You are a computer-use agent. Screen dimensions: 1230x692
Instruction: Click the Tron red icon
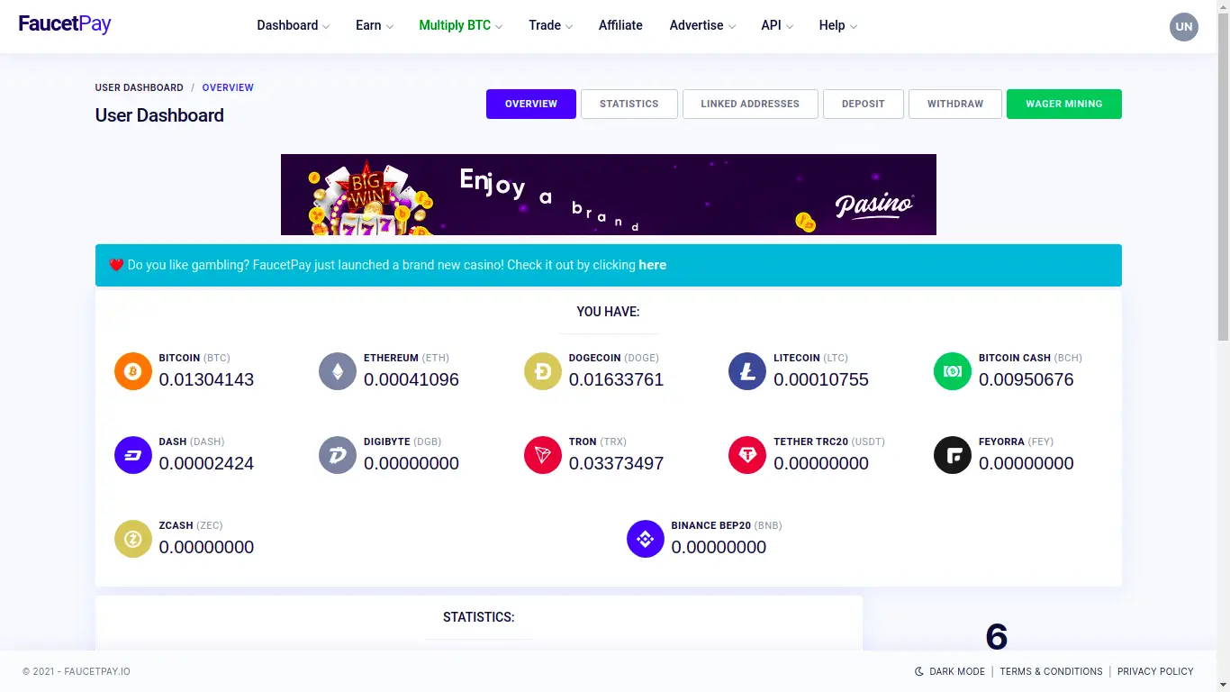click(x=543, y=455)
